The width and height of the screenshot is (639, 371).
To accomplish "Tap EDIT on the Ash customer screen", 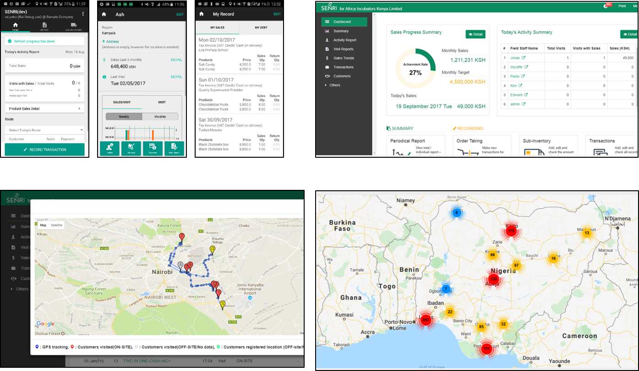I will click(x=180, y=15).
